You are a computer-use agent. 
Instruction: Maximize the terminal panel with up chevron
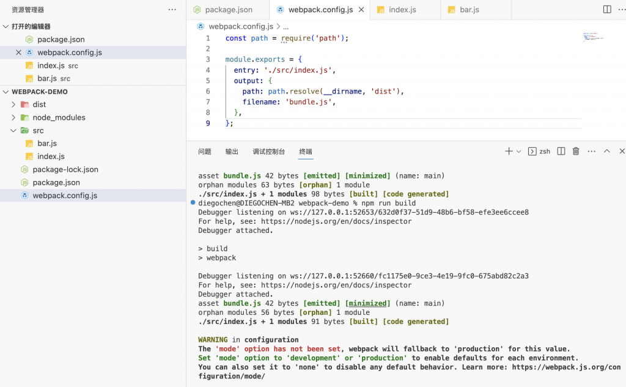point(607,152)
